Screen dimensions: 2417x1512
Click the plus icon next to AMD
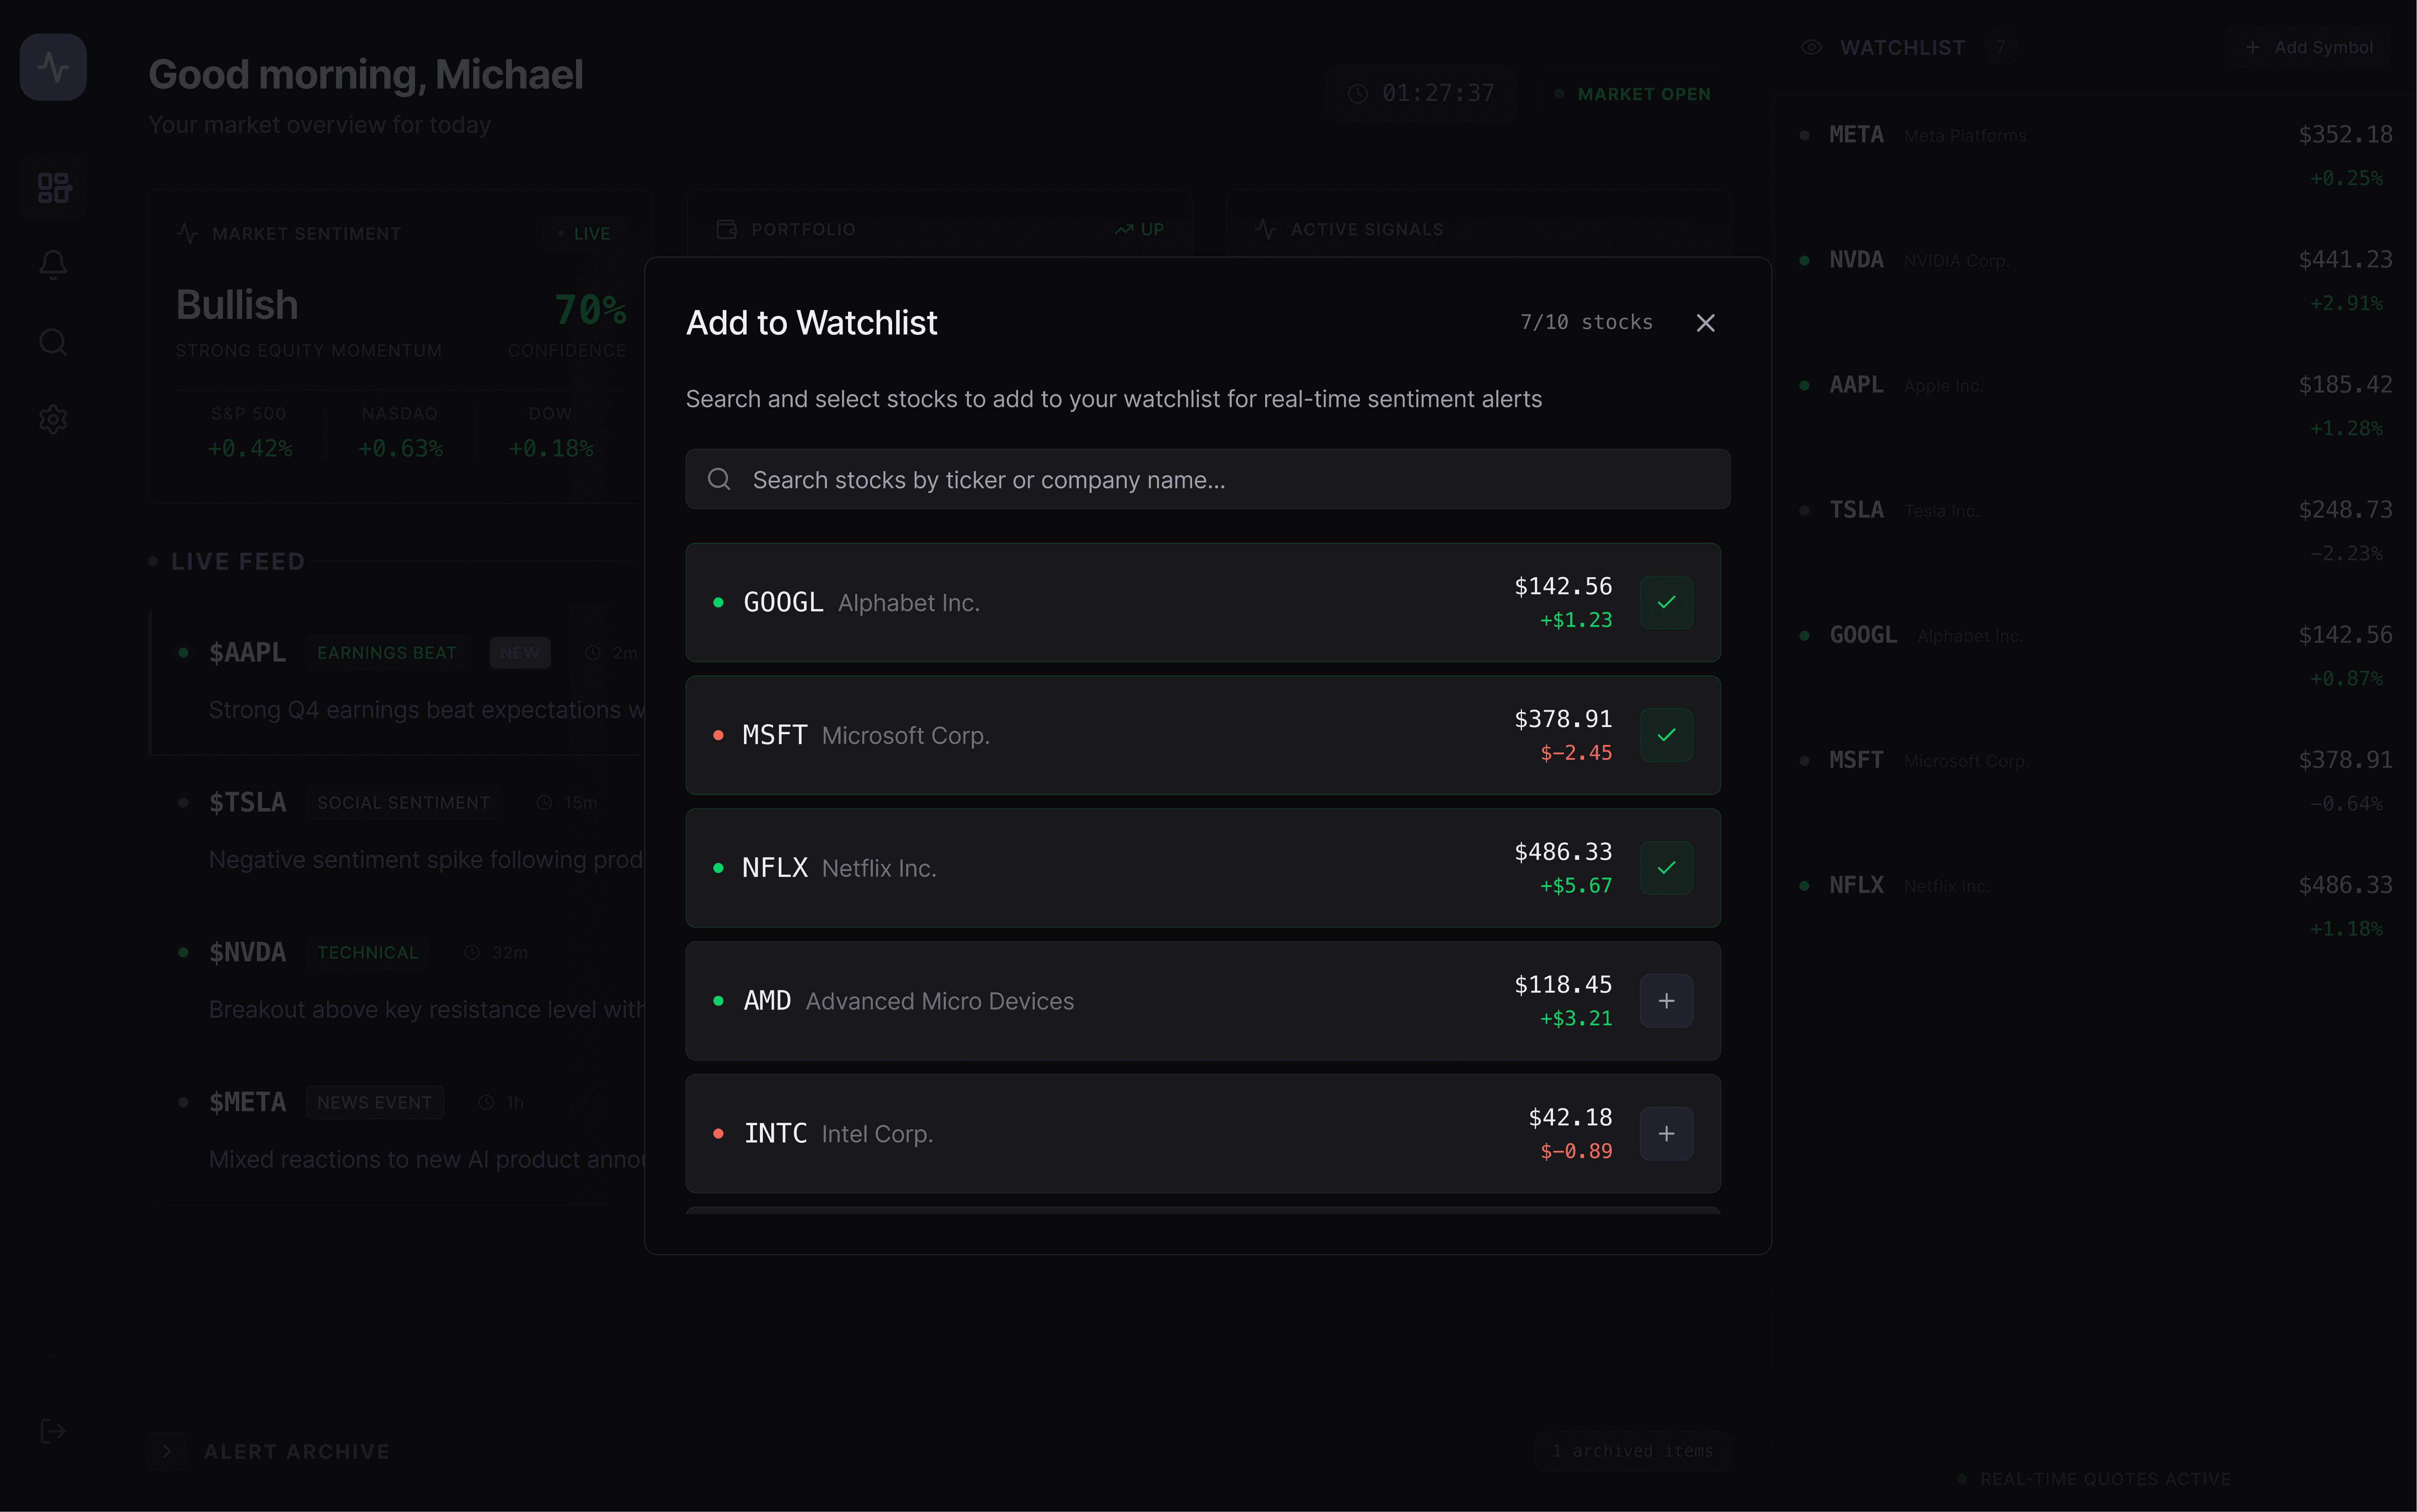[x=1666, y=1001]
